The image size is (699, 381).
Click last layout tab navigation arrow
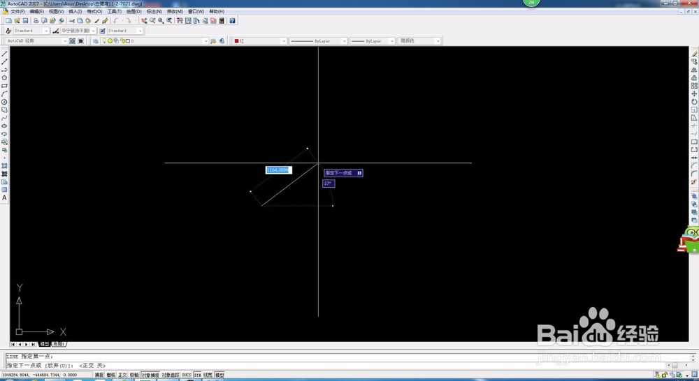click(x=34, y=344)
